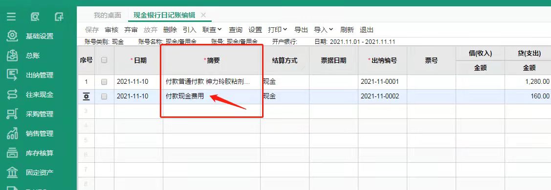Click 现金 settlement cell in row 1

pos(285,82)
